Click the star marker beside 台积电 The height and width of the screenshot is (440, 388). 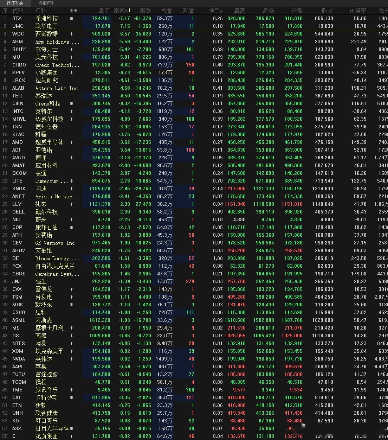(x=72, y=297)
